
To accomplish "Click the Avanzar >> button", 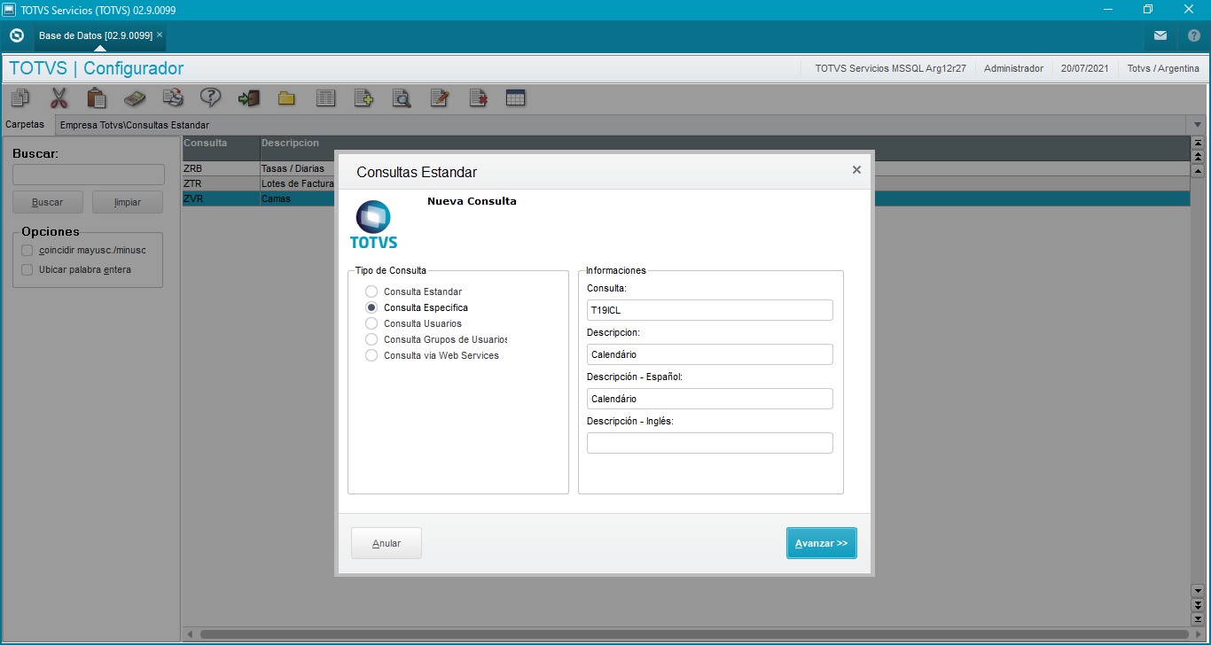I will click(x=822, y=543).
